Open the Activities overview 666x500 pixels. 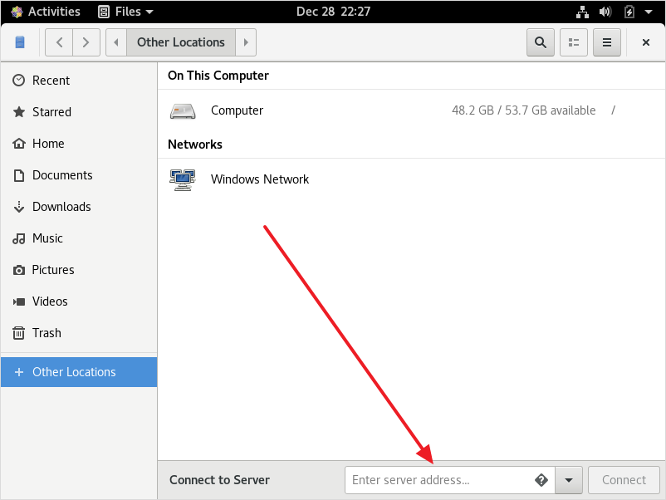click(46, 12)
